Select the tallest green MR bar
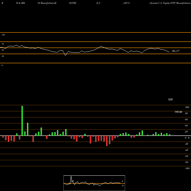This screenshot has height=191, width=191. (22, 121)
